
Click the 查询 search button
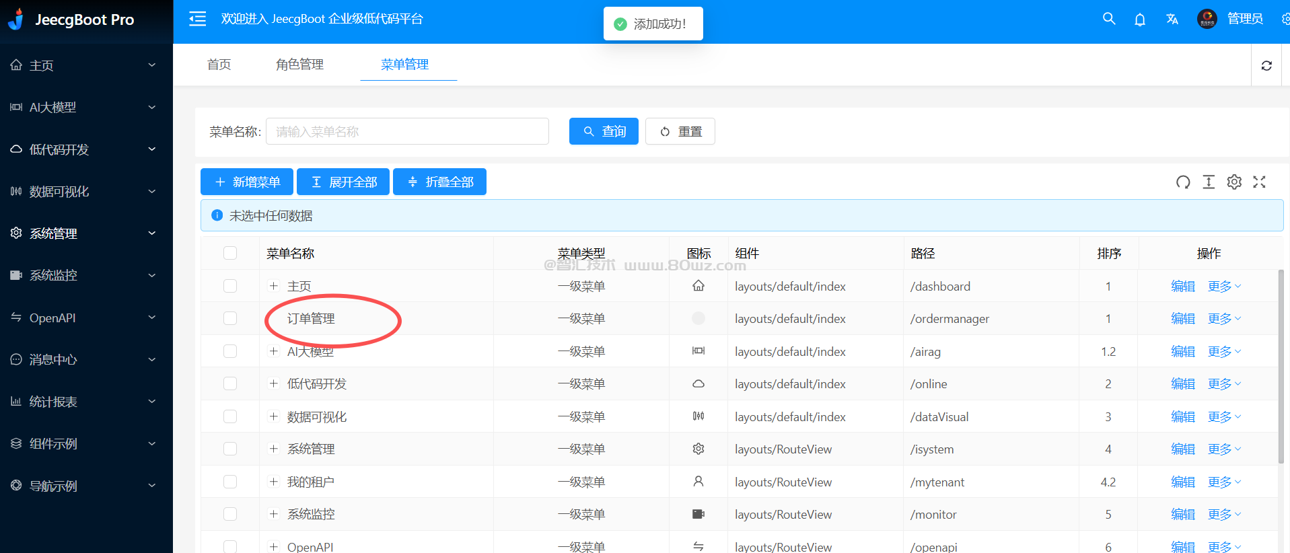[604, 131]
